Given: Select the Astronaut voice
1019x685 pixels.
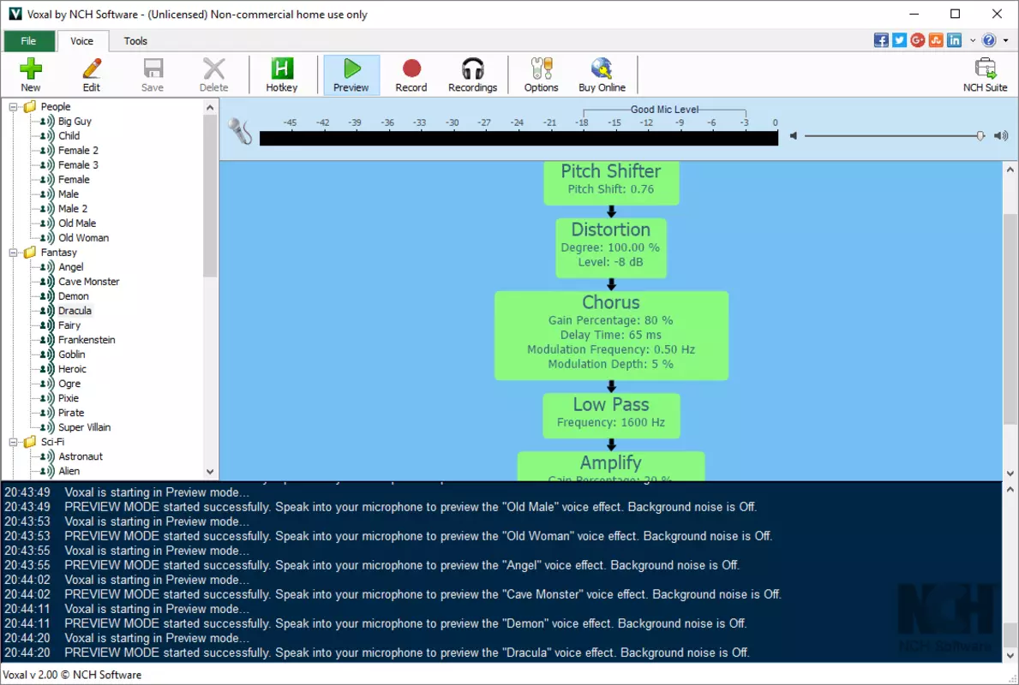Looking at the screenshot, I should pos(81,457).
